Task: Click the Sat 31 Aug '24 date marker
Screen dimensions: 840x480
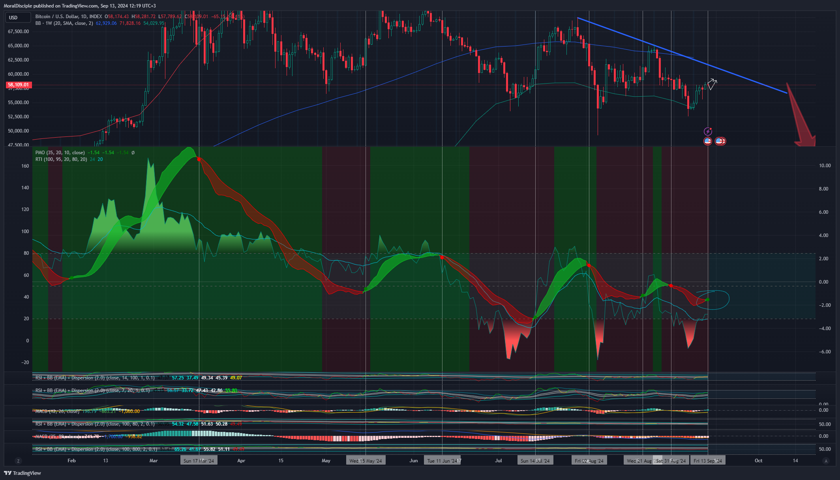Action: coord(671,461)
